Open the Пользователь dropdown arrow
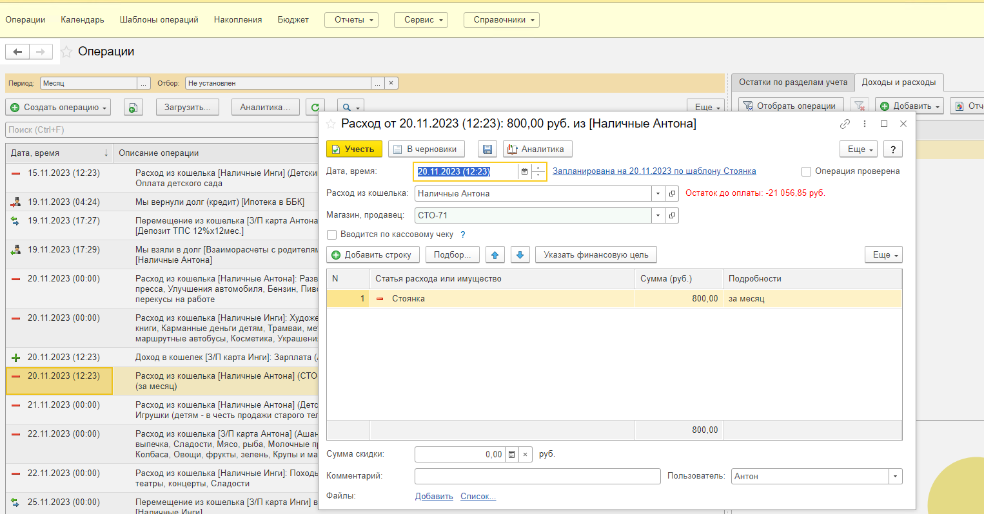Screen dimensions: 984x514 [896, 477]
